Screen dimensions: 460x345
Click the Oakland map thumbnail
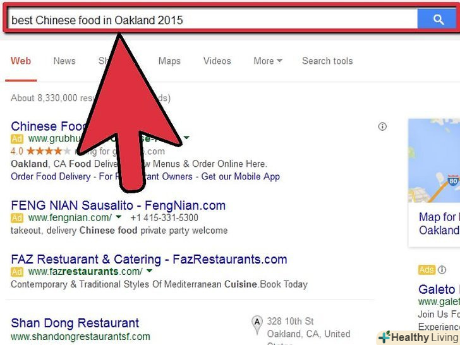(434, 160)
